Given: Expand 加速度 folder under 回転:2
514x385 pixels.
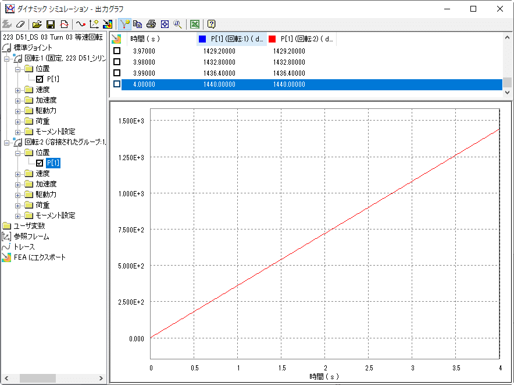Looking at the screenshot, I should tap(17, 185).
